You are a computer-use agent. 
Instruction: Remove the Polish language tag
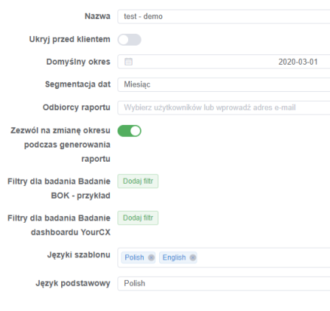tap(151, 257)
